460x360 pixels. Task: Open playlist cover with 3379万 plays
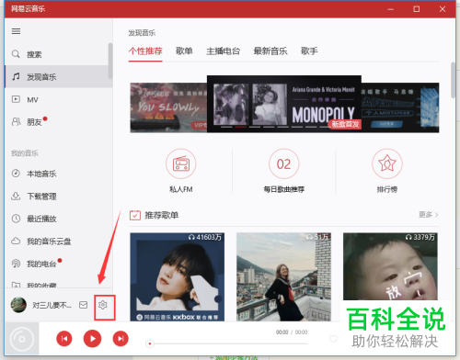click(390, 266)
